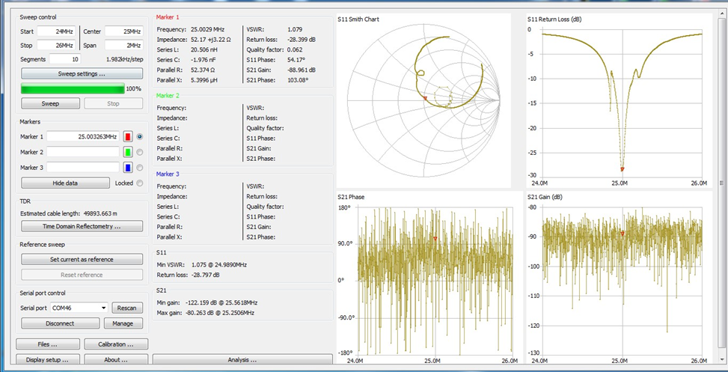Image resolution: width=728 pixels, height=372 pixels.
Task: Select the Marker 1 radio button
Action: point(140,137)
